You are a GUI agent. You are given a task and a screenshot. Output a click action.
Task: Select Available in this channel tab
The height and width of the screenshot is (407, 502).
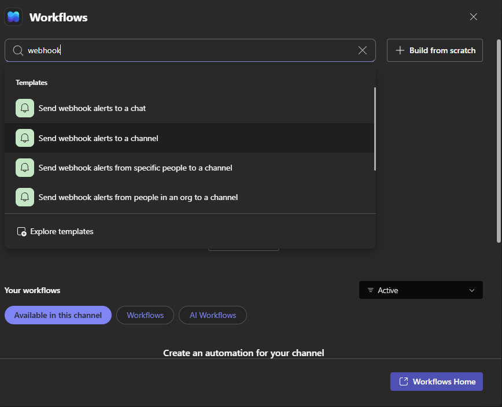click(58, 315)
